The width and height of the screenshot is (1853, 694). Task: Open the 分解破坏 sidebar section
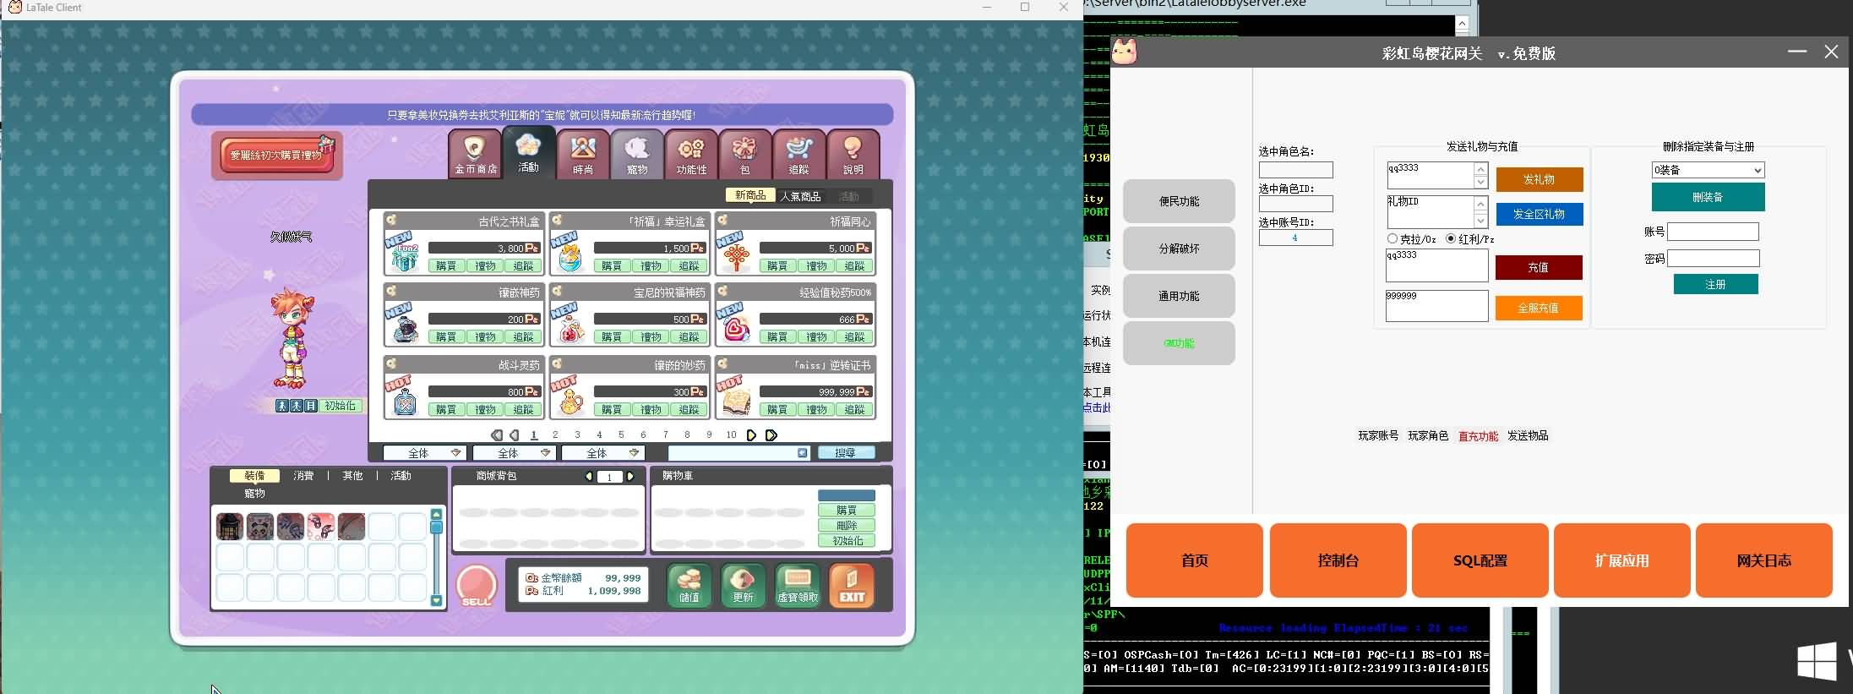[1179, 249]
